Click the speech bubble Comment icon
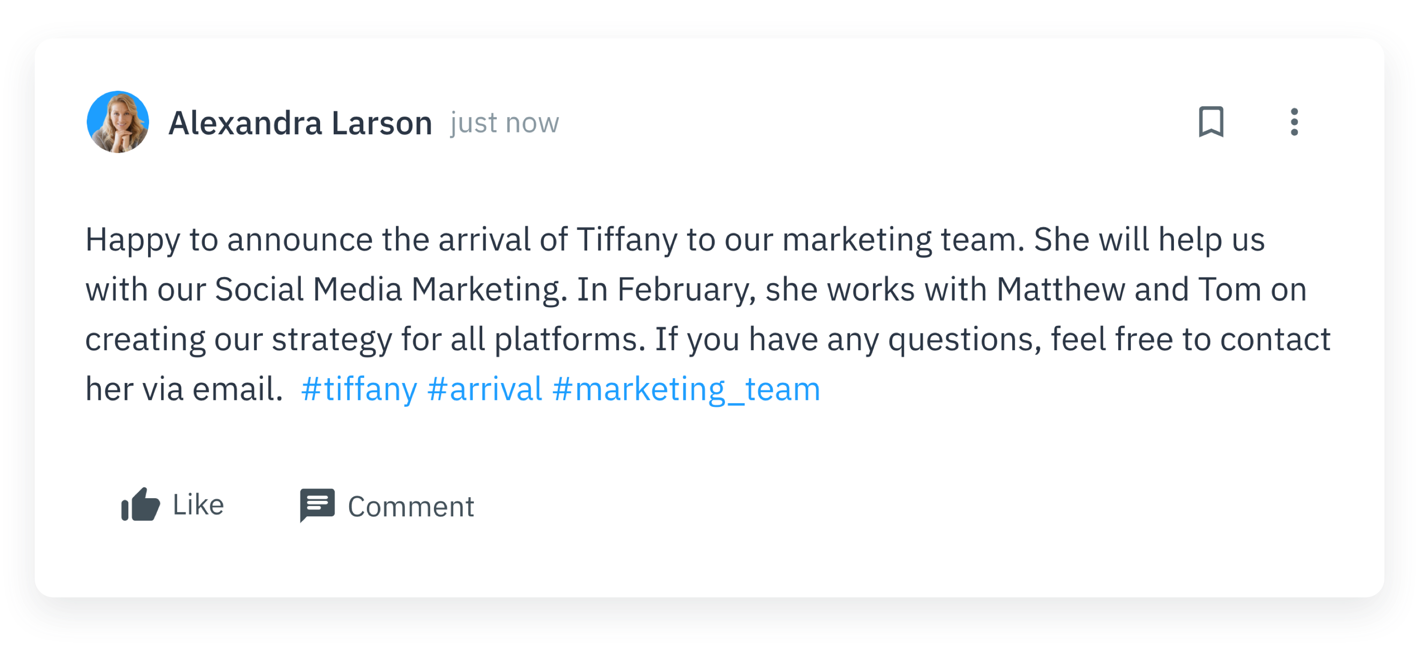 click(x=317, y=504)
